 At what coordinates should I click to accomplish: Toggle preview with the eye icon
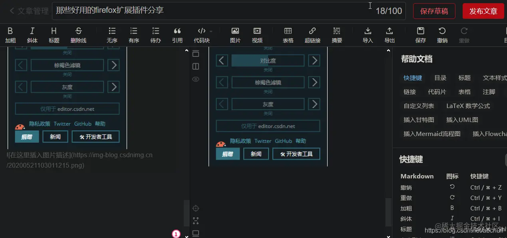click(x=195, y=79)
